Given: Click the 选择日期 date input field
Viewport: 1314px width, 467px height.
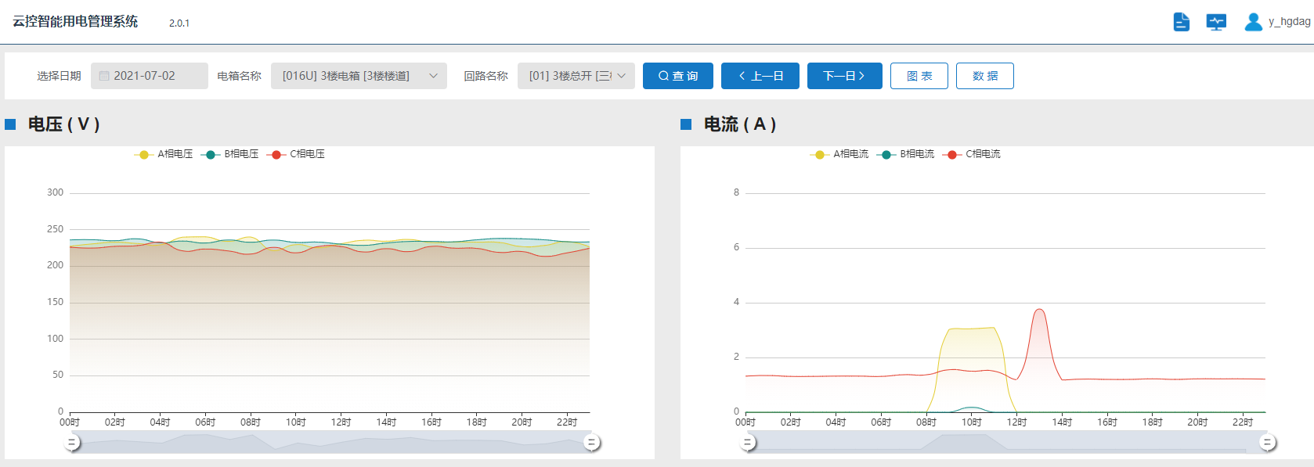Looking at the screenshot, I should point(150,76).
